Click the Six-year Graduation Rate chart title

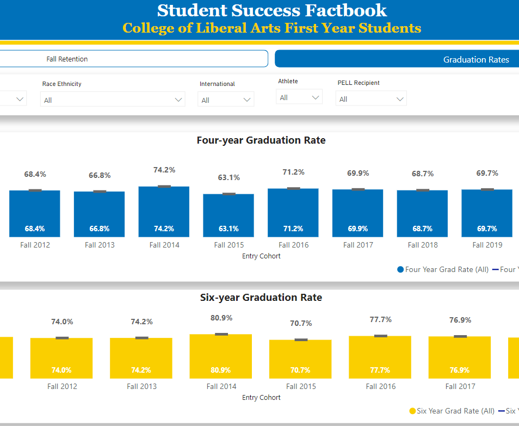point(261,297)
